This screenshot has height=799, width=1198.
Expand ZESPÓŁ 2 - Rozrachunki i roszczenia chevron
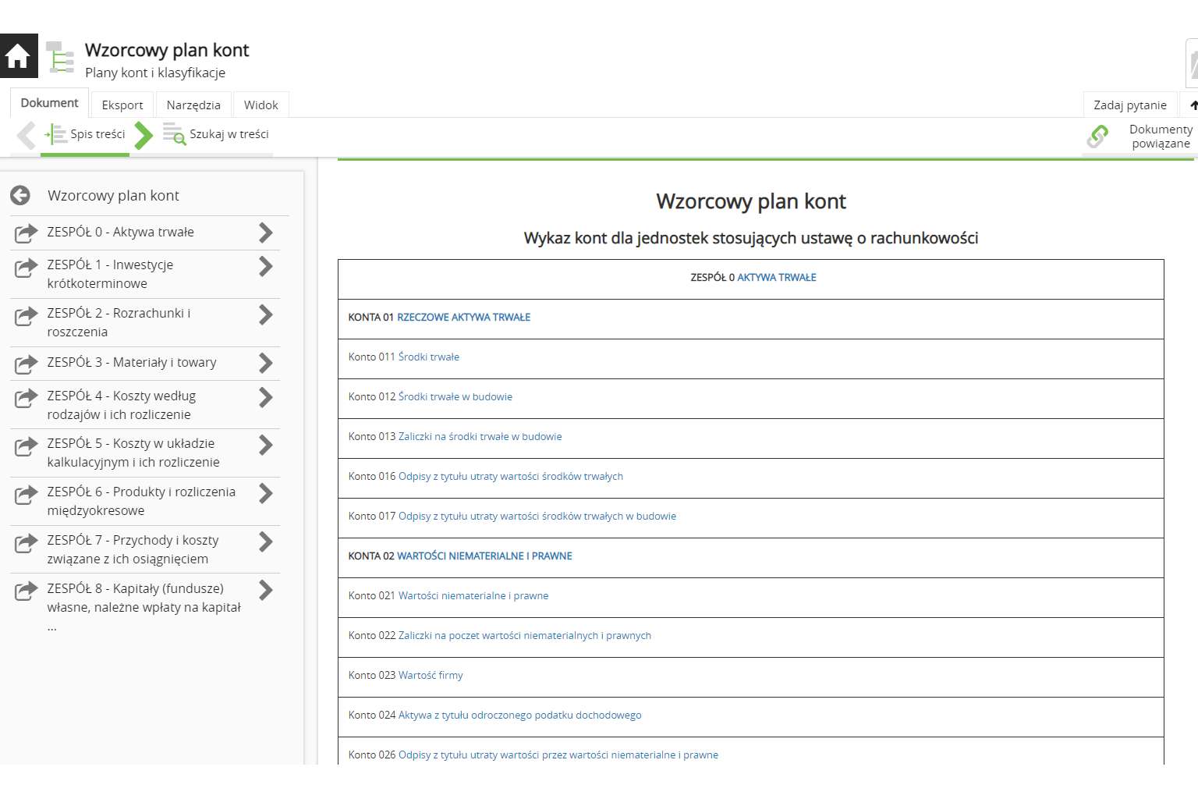pos(266,314)
